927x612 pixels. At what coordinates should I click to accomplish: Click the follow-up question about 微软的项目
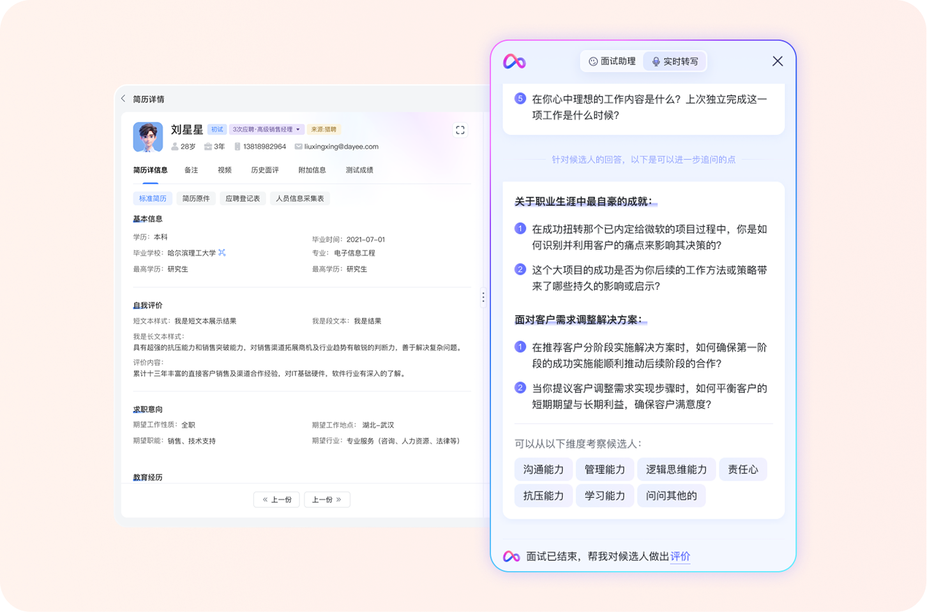click(x=649, y=237)
